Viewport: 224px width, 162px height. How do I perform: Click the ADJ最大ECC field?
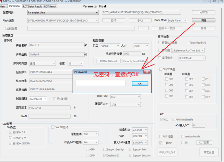click(199, 125)
